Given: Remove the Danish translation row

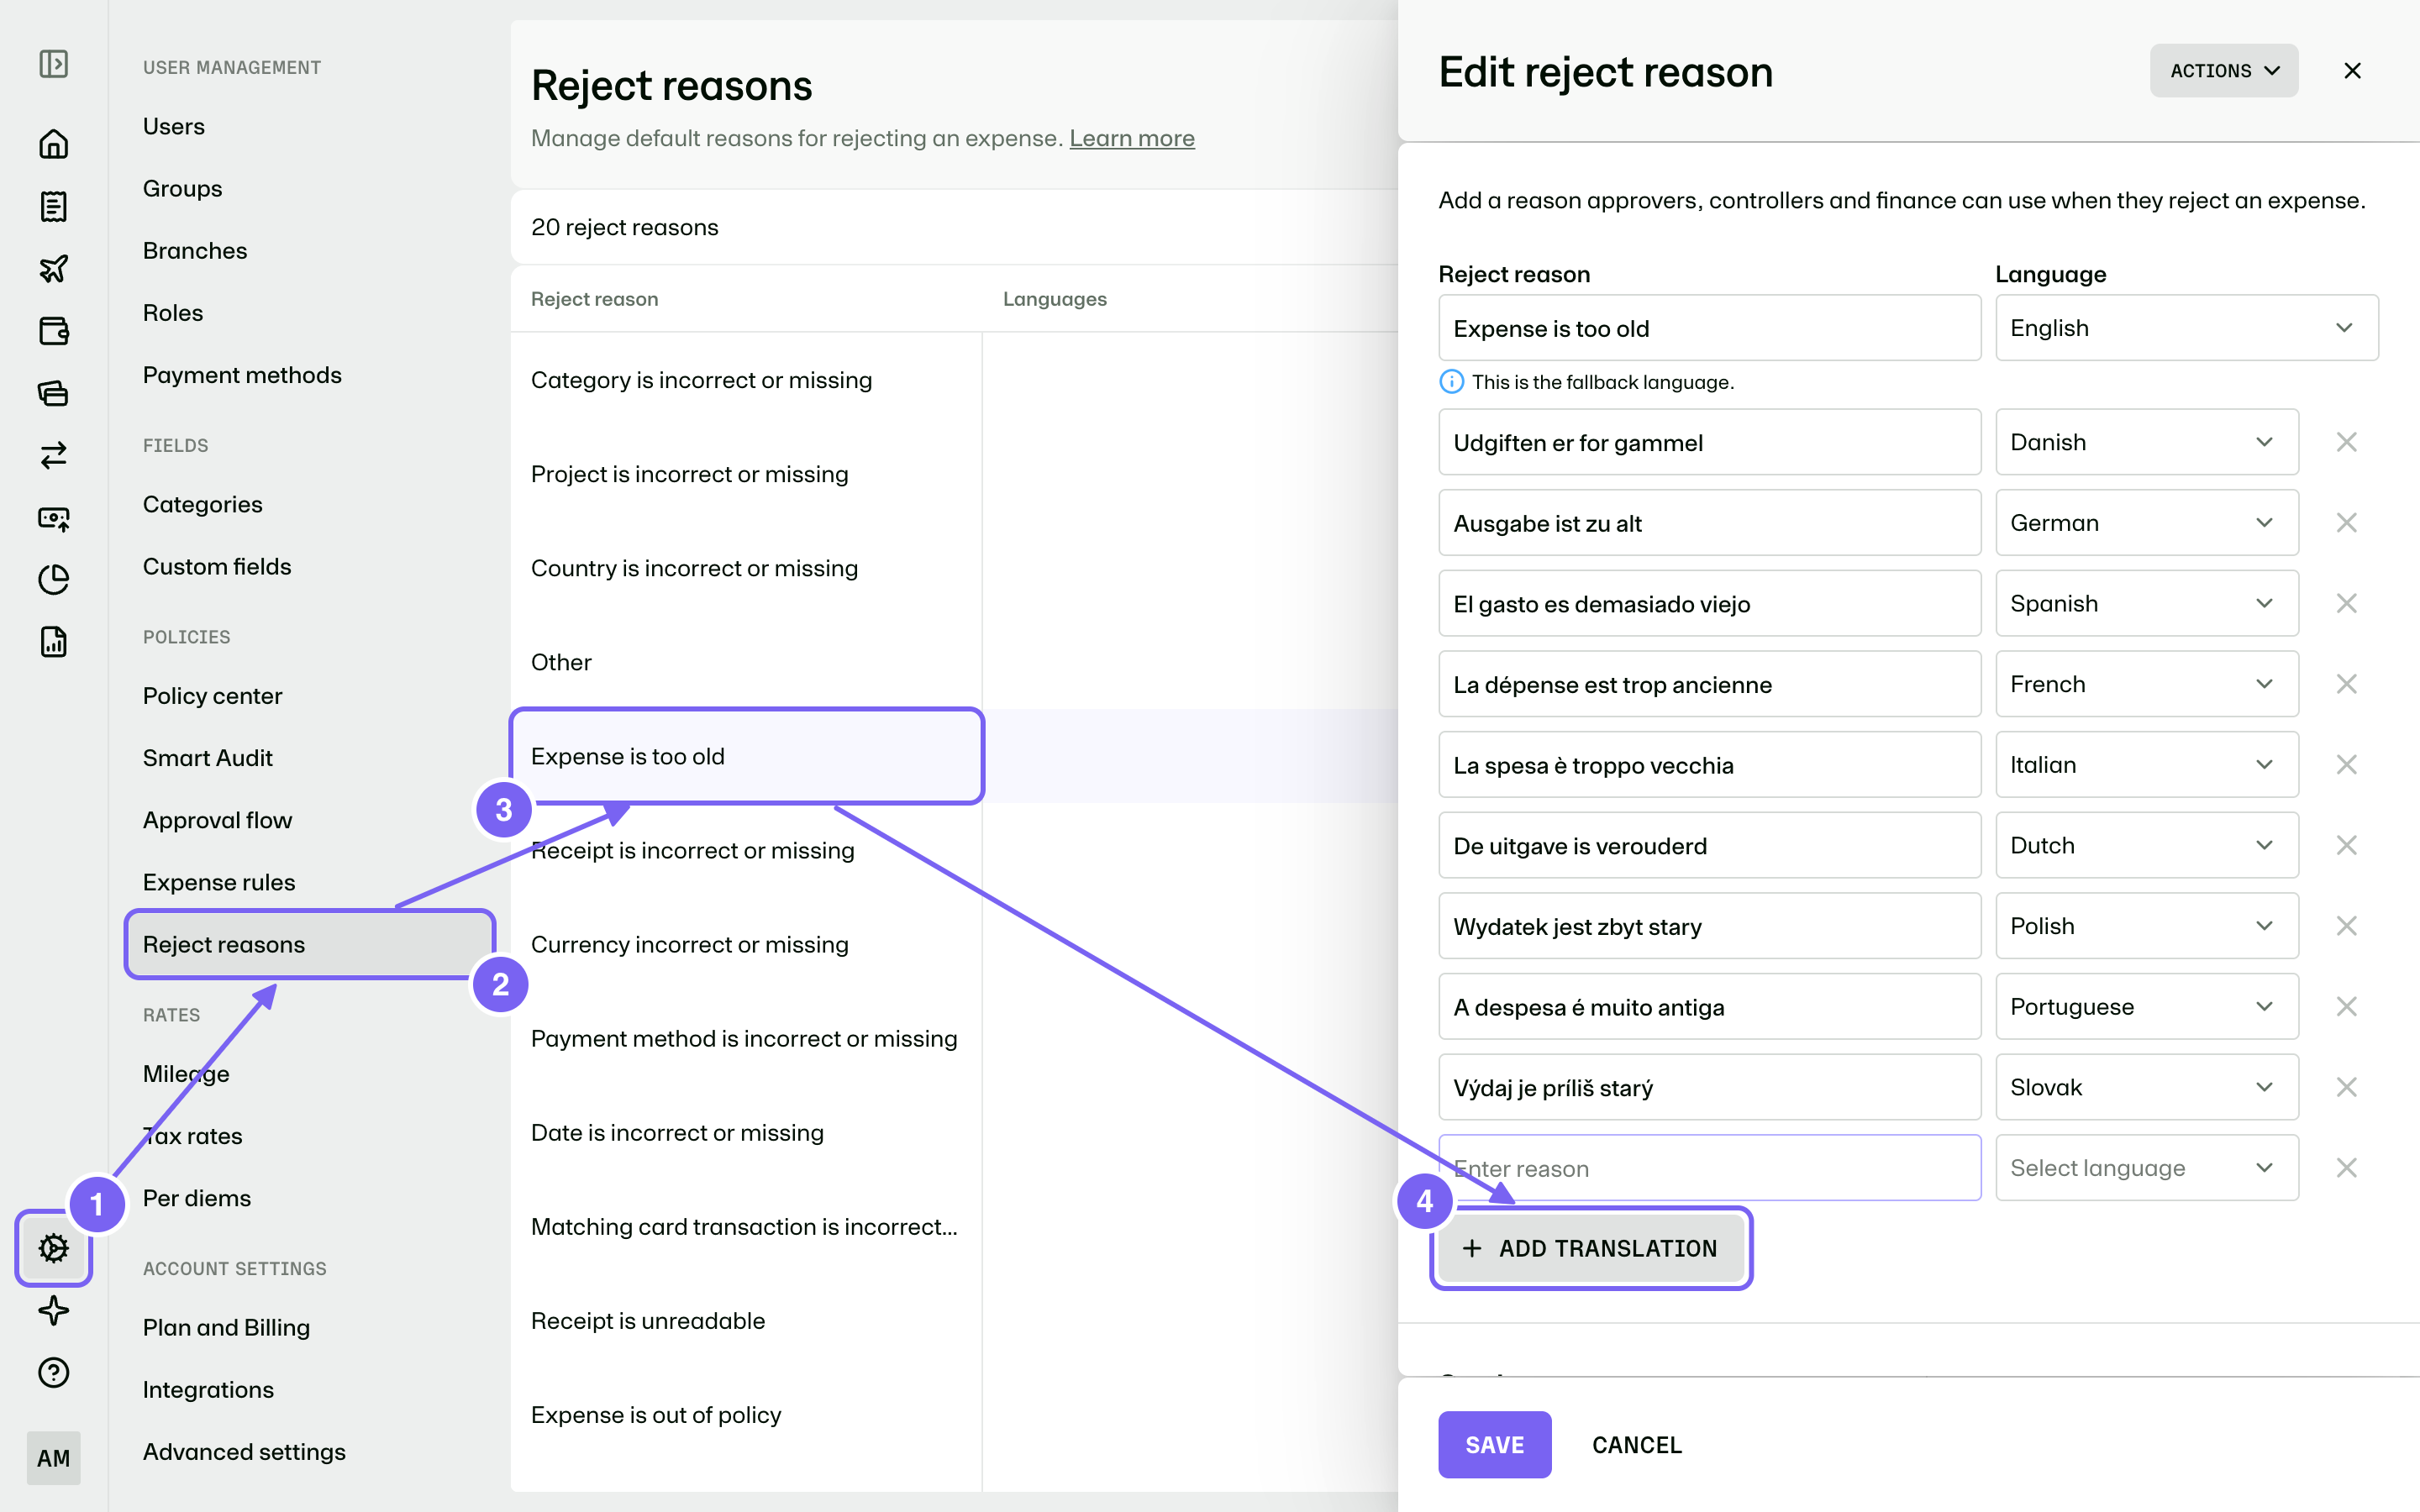Looking at the screenshot, I should coord(2347,442).
